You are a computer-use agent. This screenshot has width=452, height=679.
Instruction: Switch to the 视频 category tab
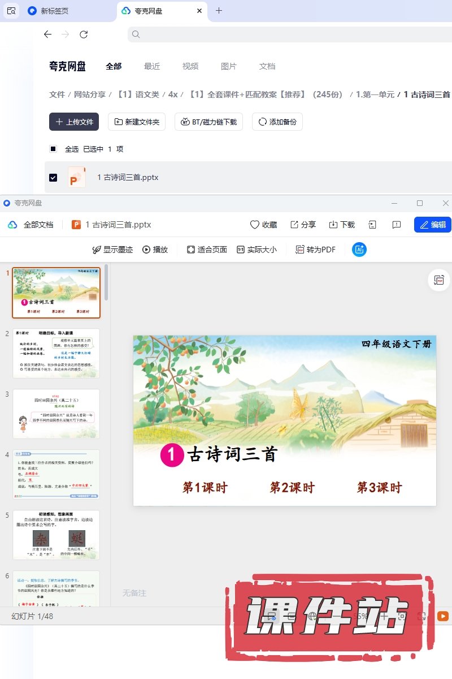(x=190, y=66)
